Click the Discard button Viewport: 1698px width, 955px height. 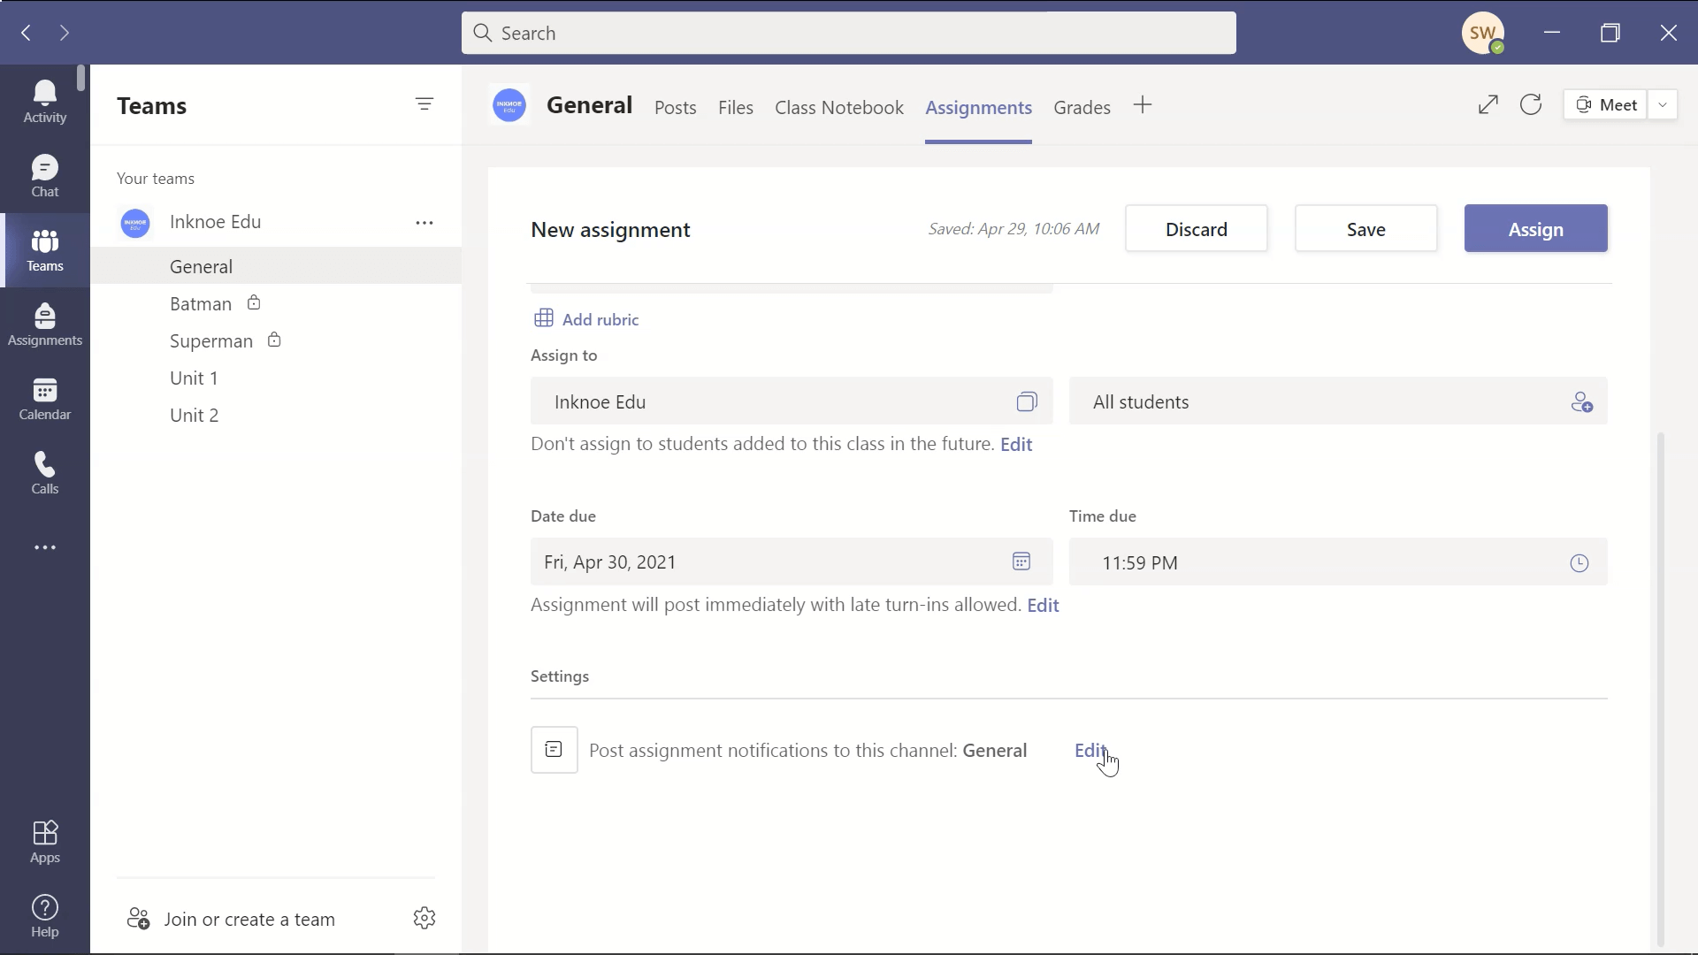pos(1197,228)
